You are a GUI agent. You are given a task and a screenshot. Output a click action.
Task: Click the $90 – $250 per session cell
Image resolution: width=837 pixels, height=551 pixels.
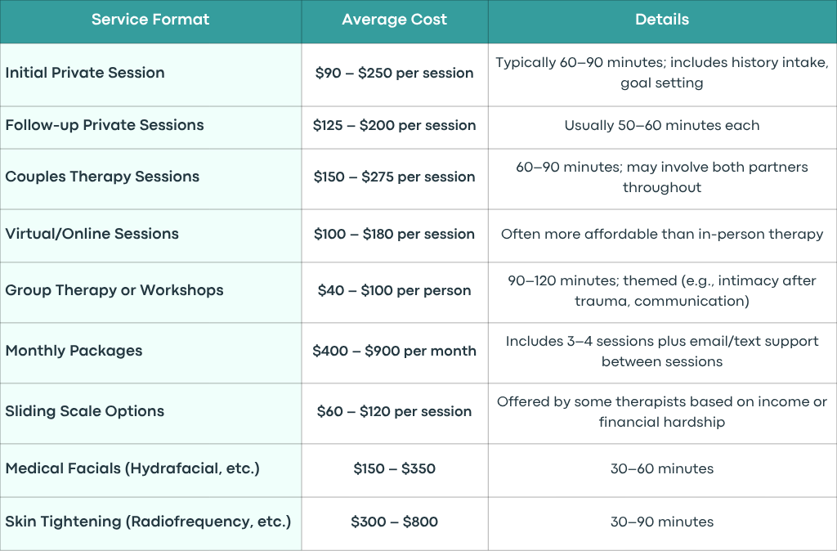tap(395, 73)
